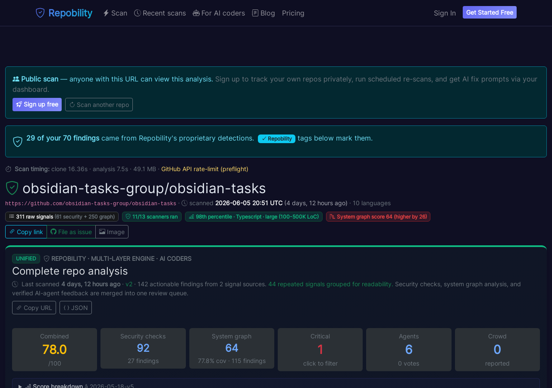
Task: Click the Sign In link
Action: pos(445,13)
